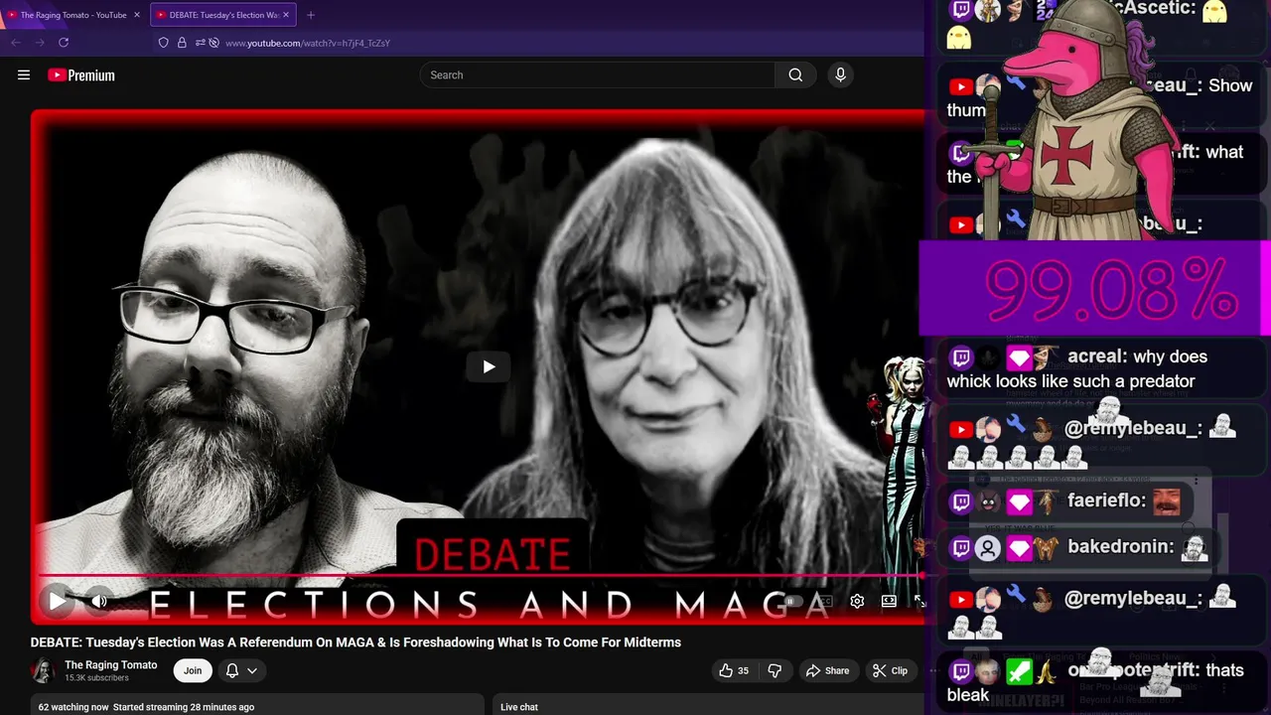Switch to The Raging Tomato - YouTube tab

point(72,15)
